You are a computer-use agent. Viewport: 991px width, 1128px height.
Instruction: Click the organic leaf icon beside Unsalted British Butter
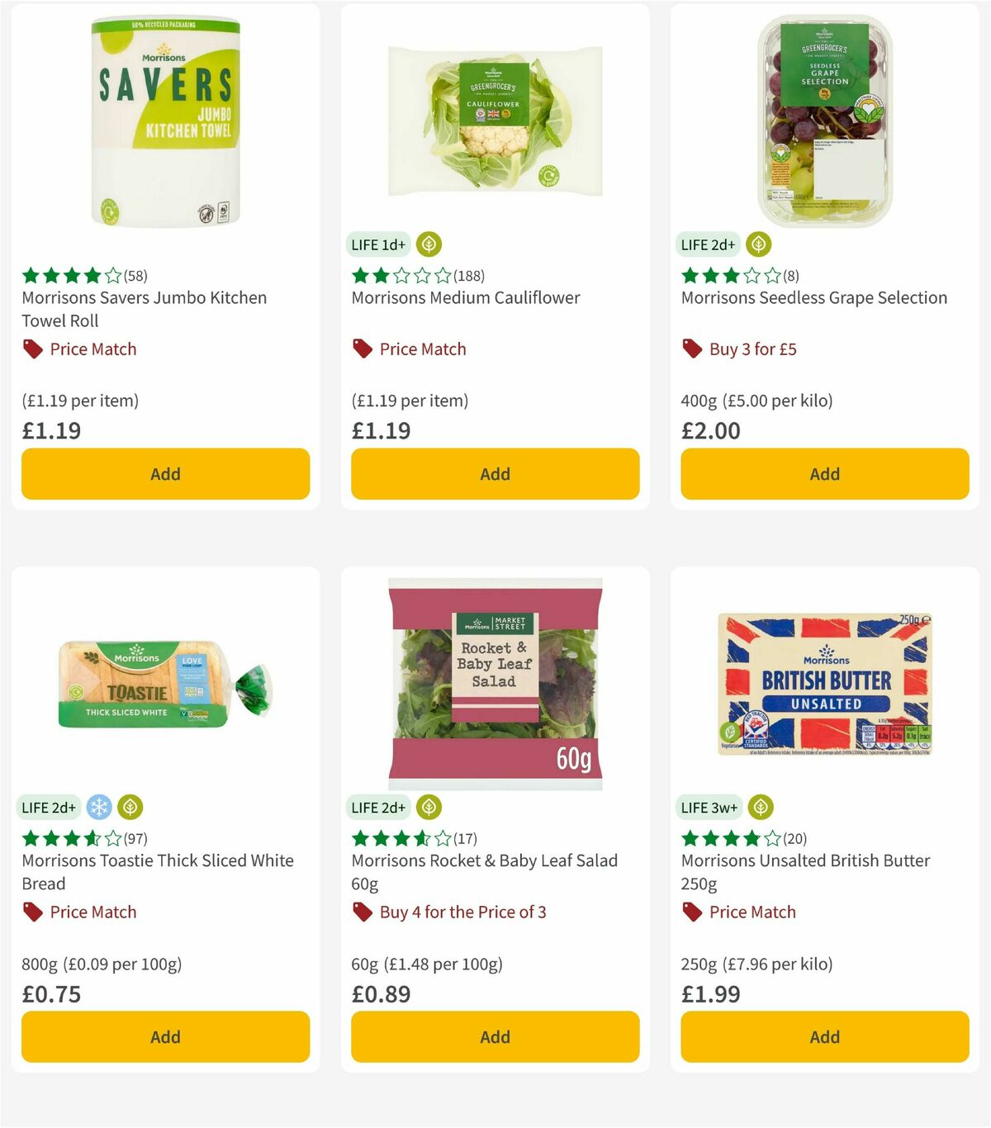coord(758,808)
